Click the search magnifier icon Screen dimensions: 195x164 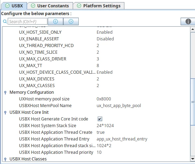5,21
